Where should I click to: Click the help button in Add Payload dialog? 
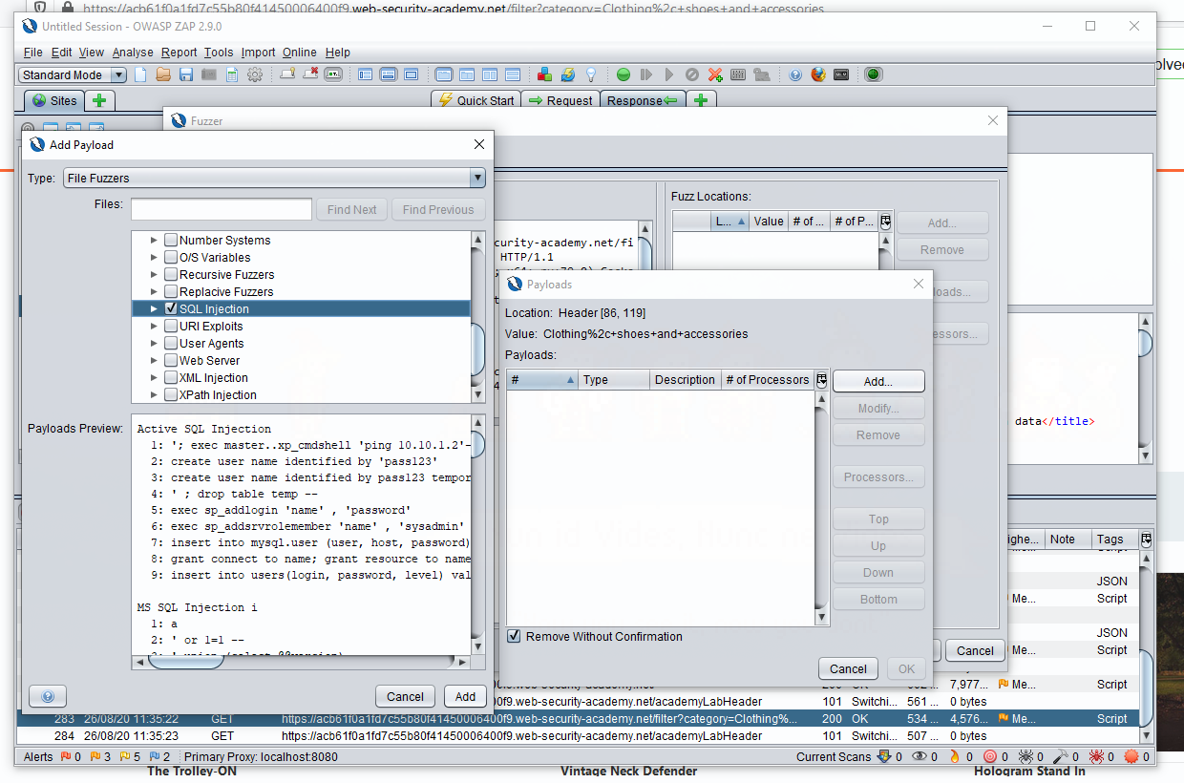coord(48,696)
